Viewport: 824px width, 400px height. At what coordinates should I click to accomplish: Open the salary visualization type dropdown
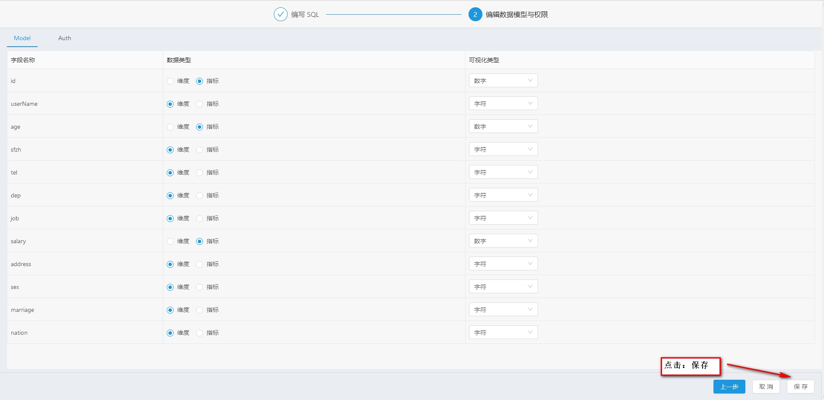pos(503,241)
